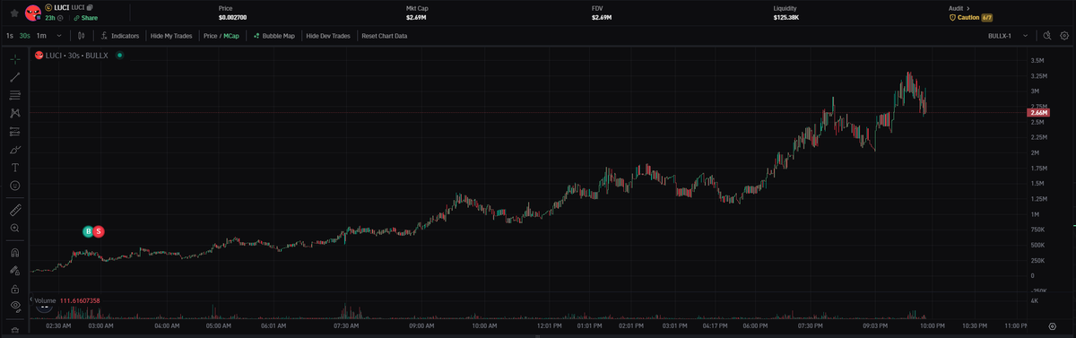This screenshot has width=1076, height=338.
Task: Click the green status dot in the chart legend
Action: click(x=120, y=56)
